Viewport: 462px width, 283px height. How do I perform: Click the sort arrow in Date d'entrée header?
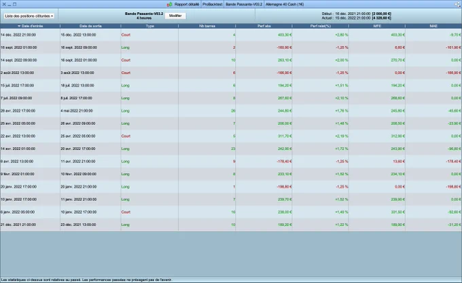pyautogui.click(x=19, y=26)
